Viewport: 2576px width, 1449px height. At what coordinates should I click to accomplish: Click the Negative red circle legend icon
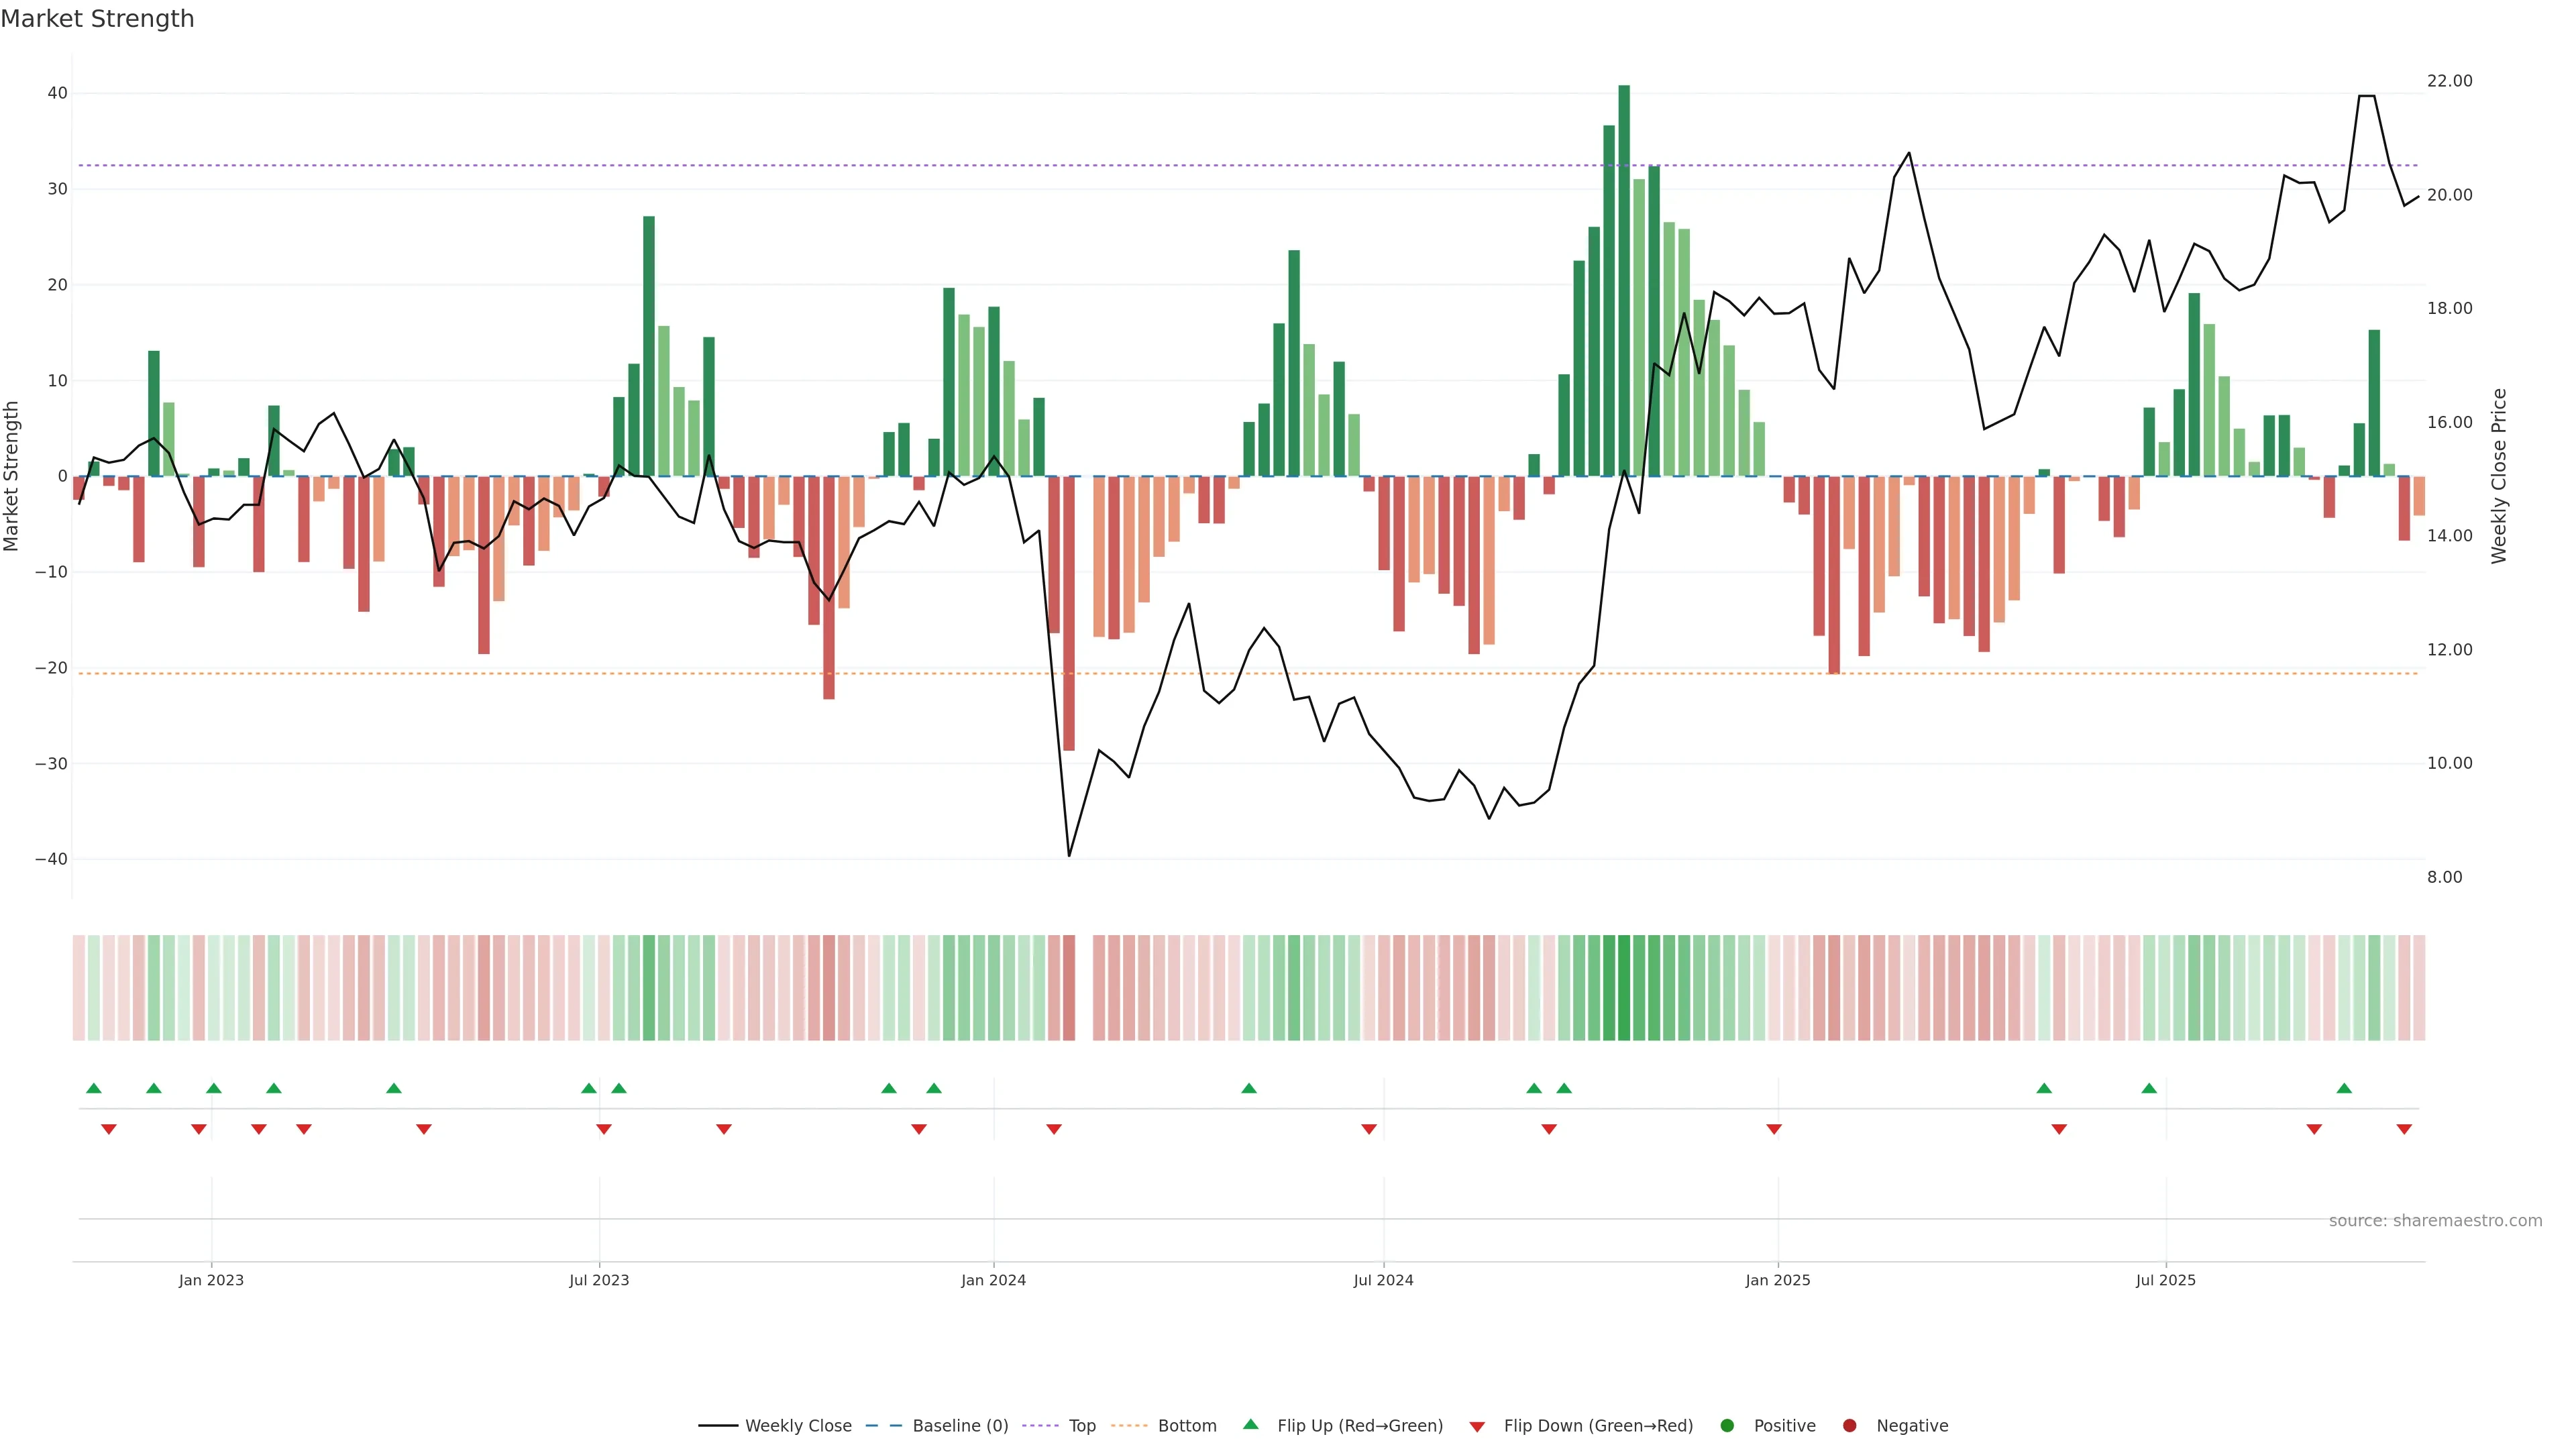point(1849,1426)
